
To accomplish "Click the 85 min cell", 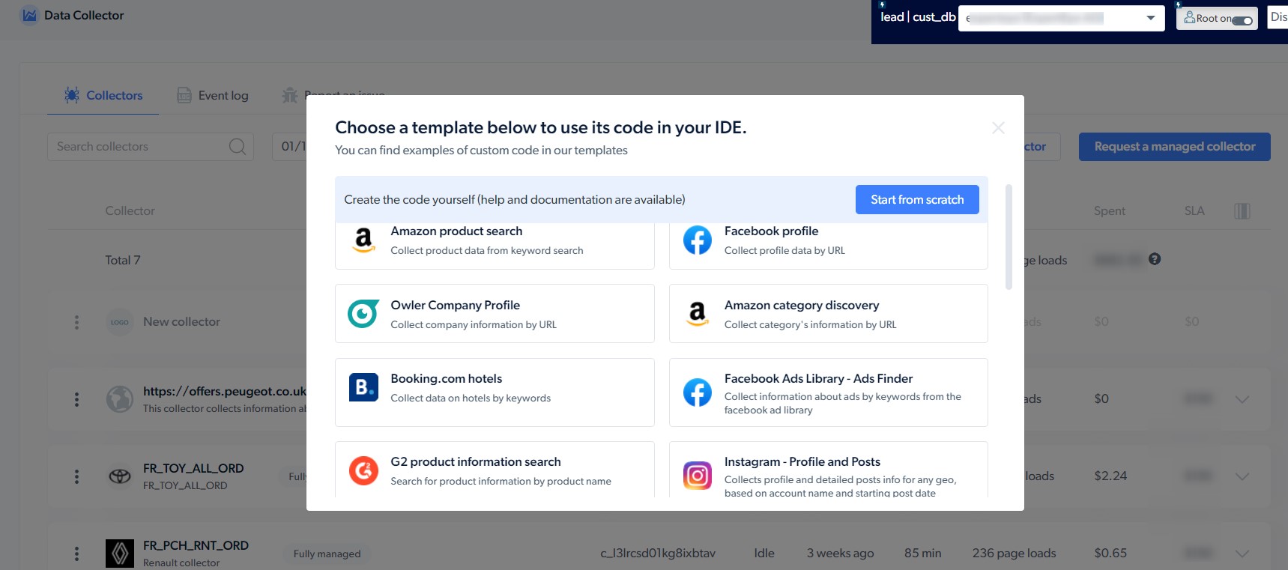I will 922,554.
